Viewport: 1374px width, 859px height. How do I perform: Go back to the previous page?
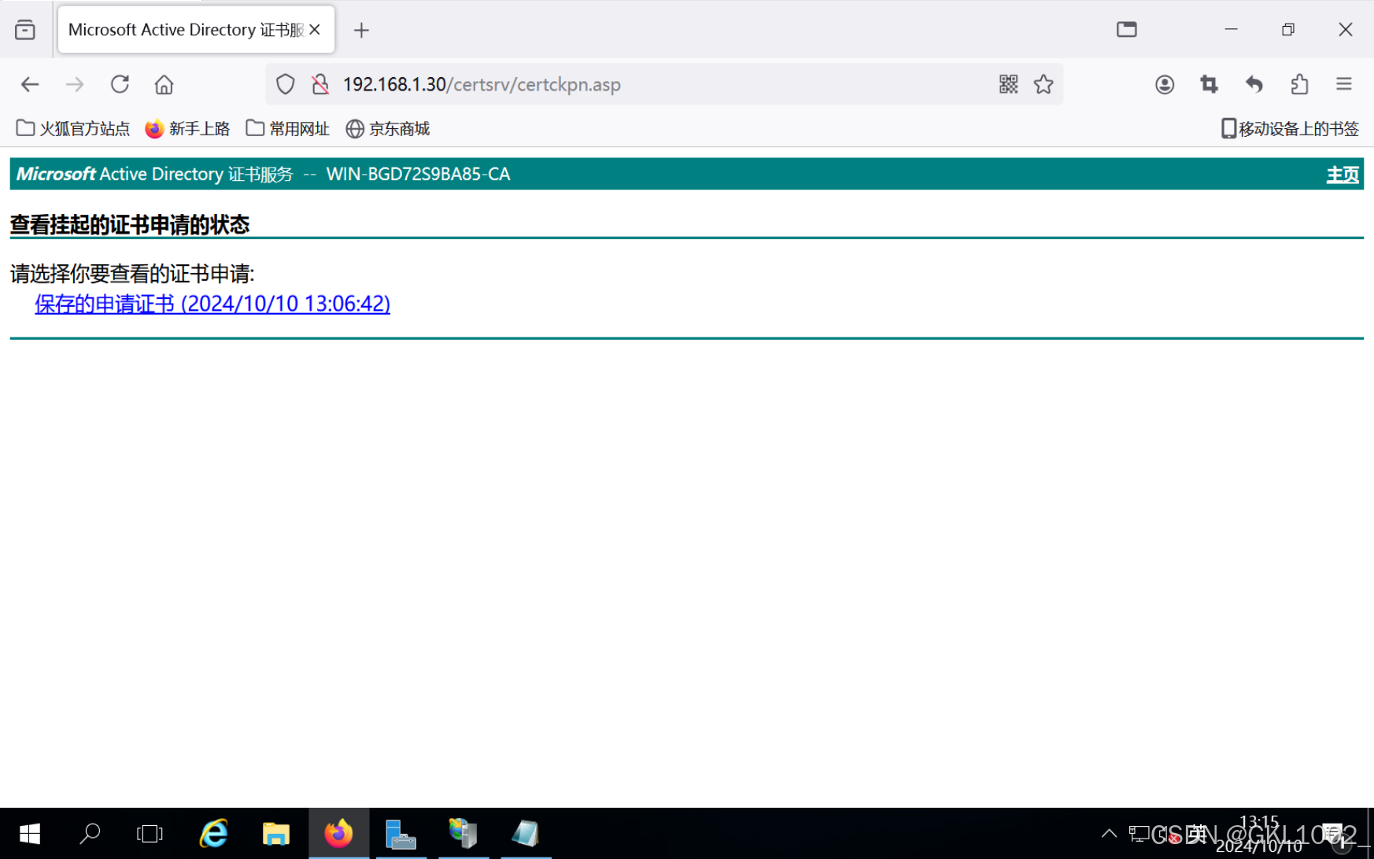(30, 84)
